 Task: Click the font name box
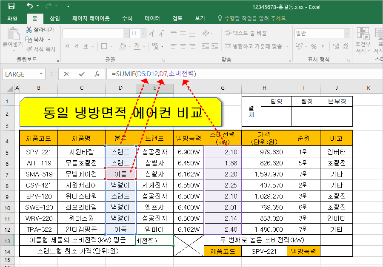click(x=93, y=34)
